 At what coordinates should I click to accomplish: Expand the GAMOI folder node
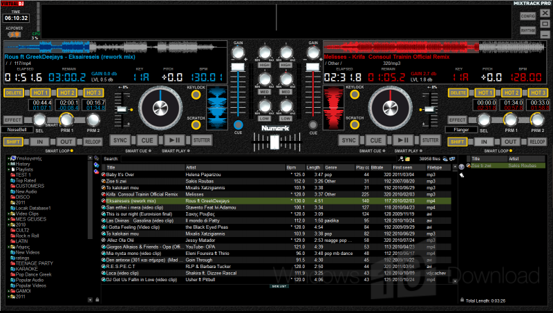8,291
